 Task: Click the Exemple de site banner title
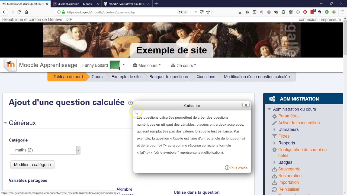[171, 50]
